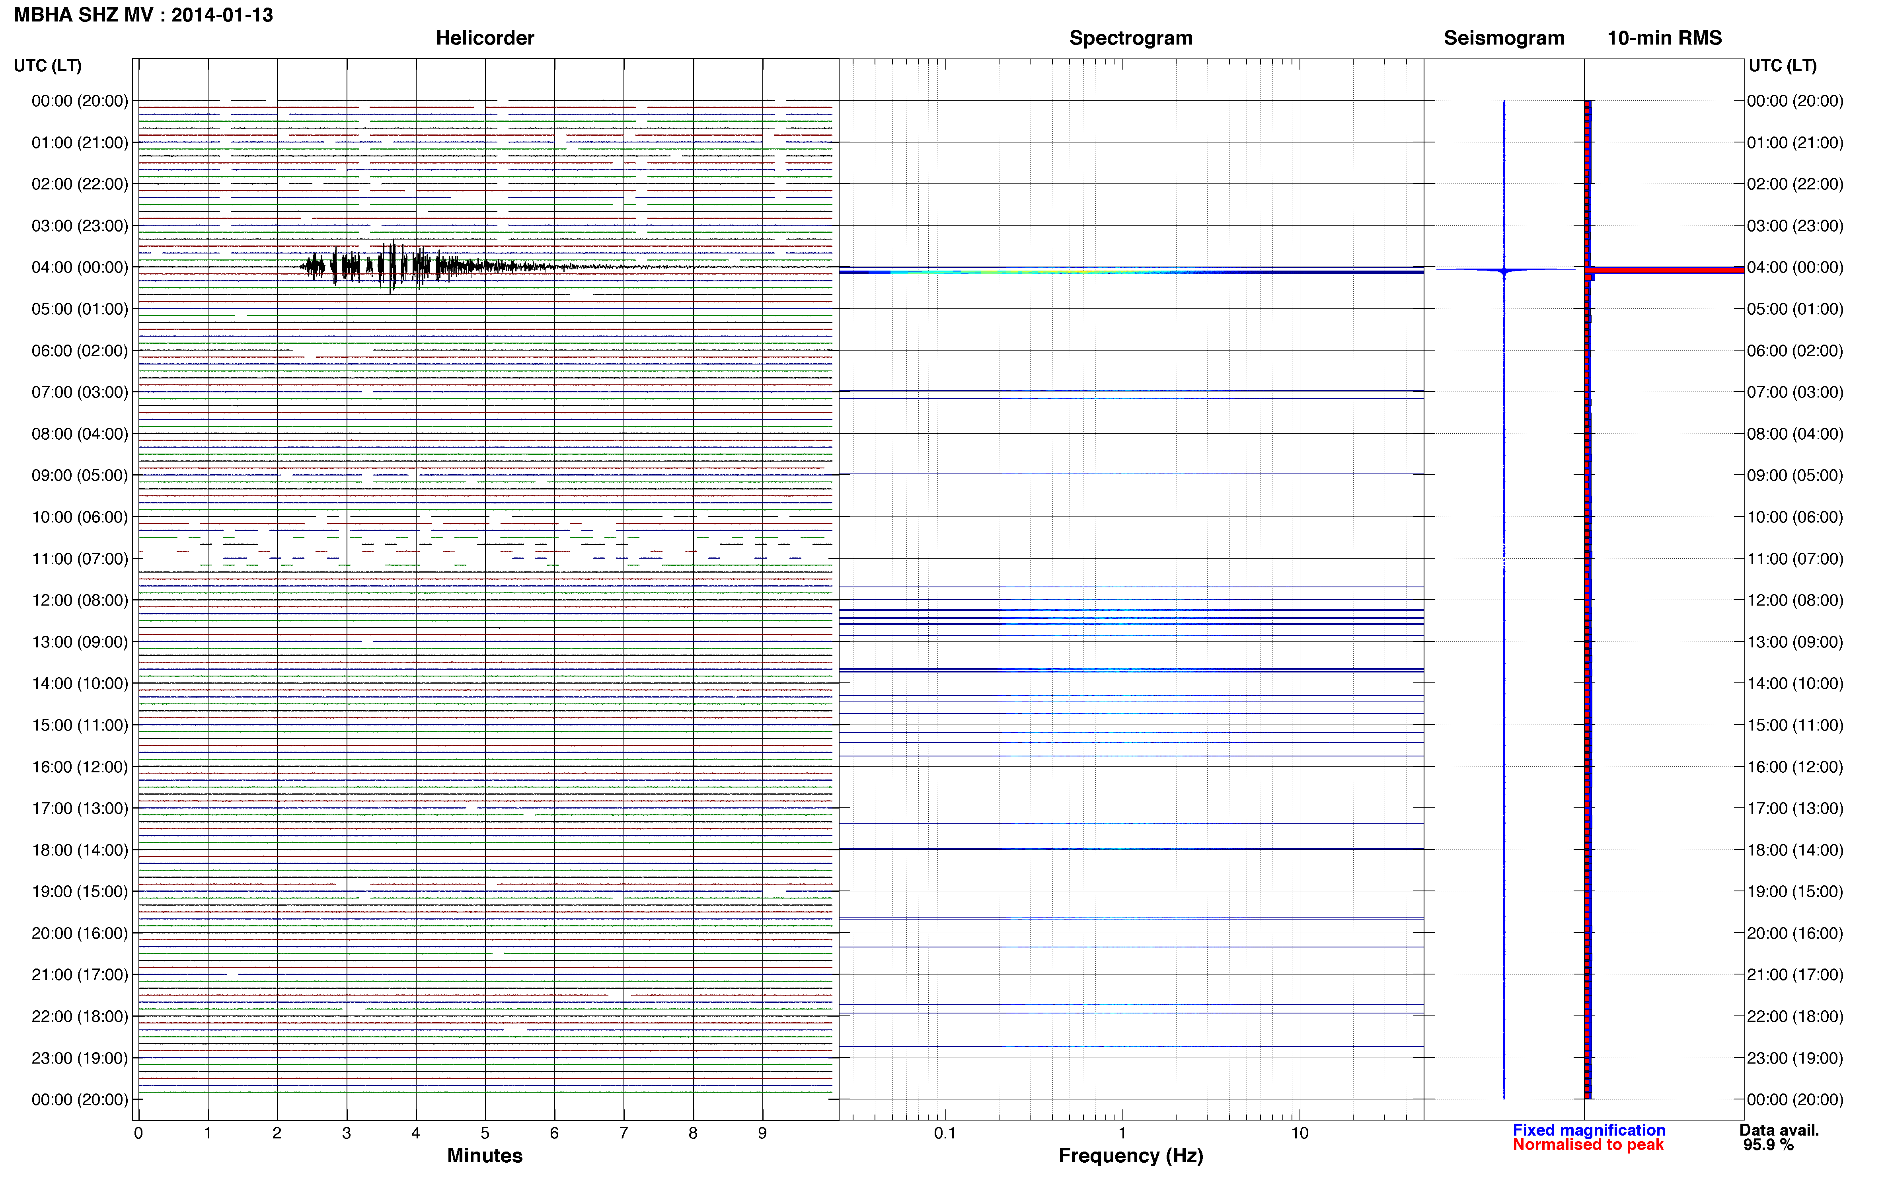This screenshot has height=1179, width=1886.
Task: Click the right 23:00 (19:00) time label
Action: [x=1795, y=1058]
